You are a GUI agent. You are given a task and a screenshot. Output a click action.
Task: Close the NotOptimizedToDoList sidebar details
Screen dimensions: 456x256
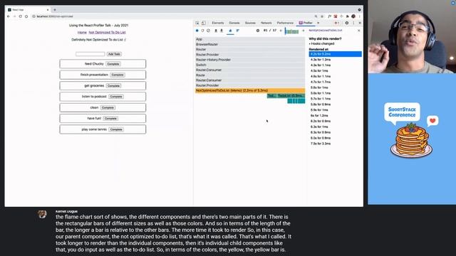359,31
